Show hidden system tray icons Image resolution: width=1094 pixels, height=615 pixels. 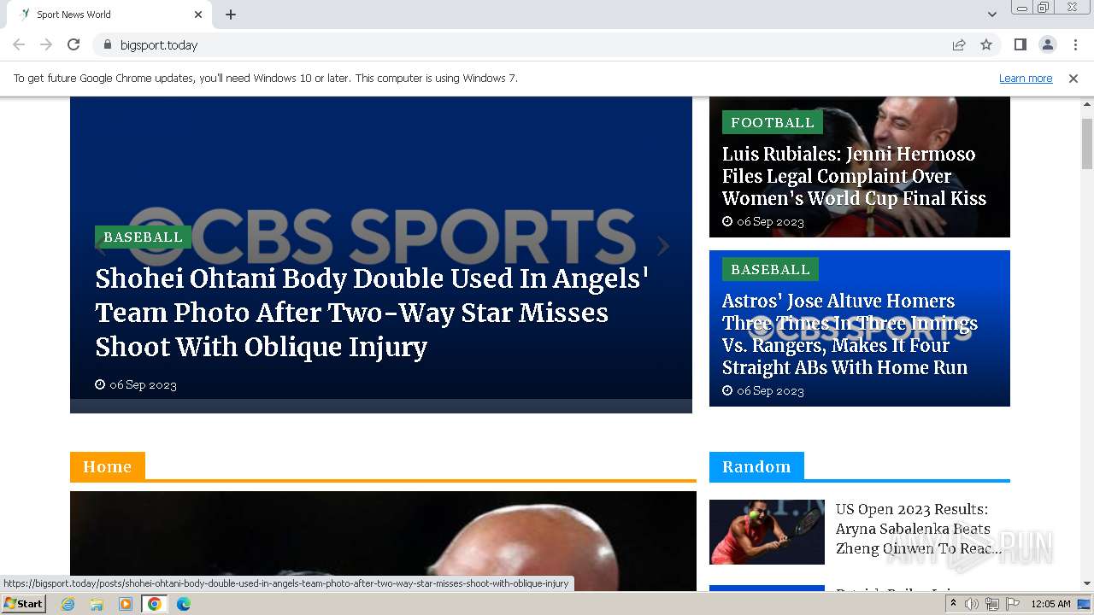[953, 604]
